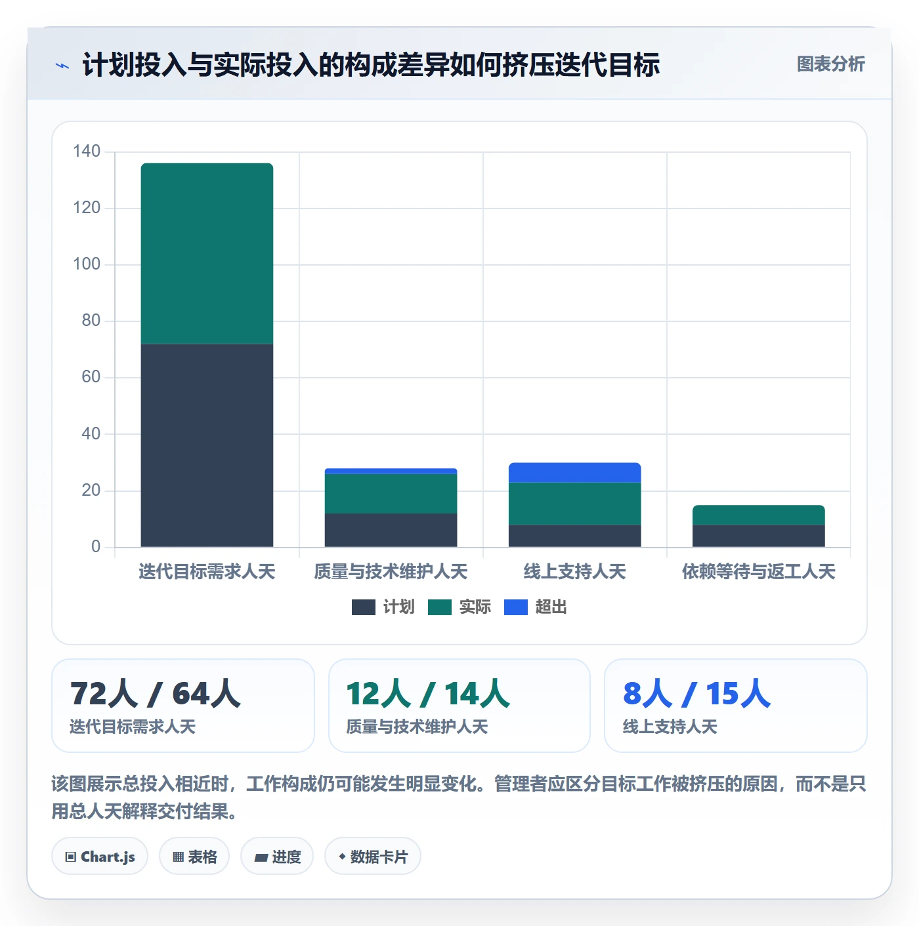Click the green segment of 线上支持人天 bar
919x926 pixels.
point(574,504)
